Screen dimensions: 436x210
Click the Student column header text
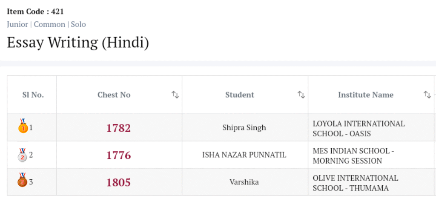pyautogui.click(x=239, y=95)
